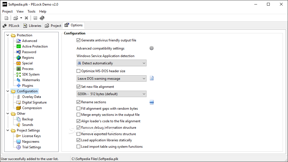
Task: Click the New project toolbar icon
Action: tap(6, 18)
